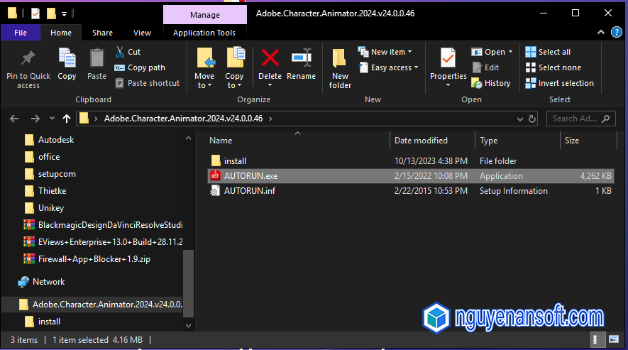Click Select all
Screen dimensions: 628x350
coord(548,52)
